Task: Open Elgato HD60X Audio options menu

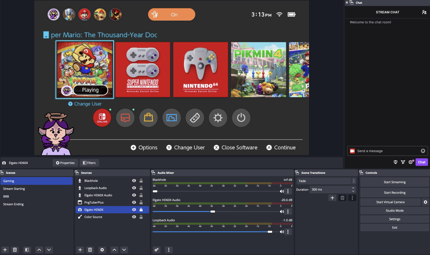Action: click(288, 212)
